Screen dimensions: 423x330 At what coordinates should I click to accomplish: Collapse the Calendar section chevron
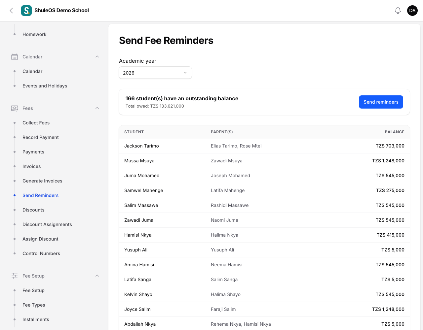[97, 57]
